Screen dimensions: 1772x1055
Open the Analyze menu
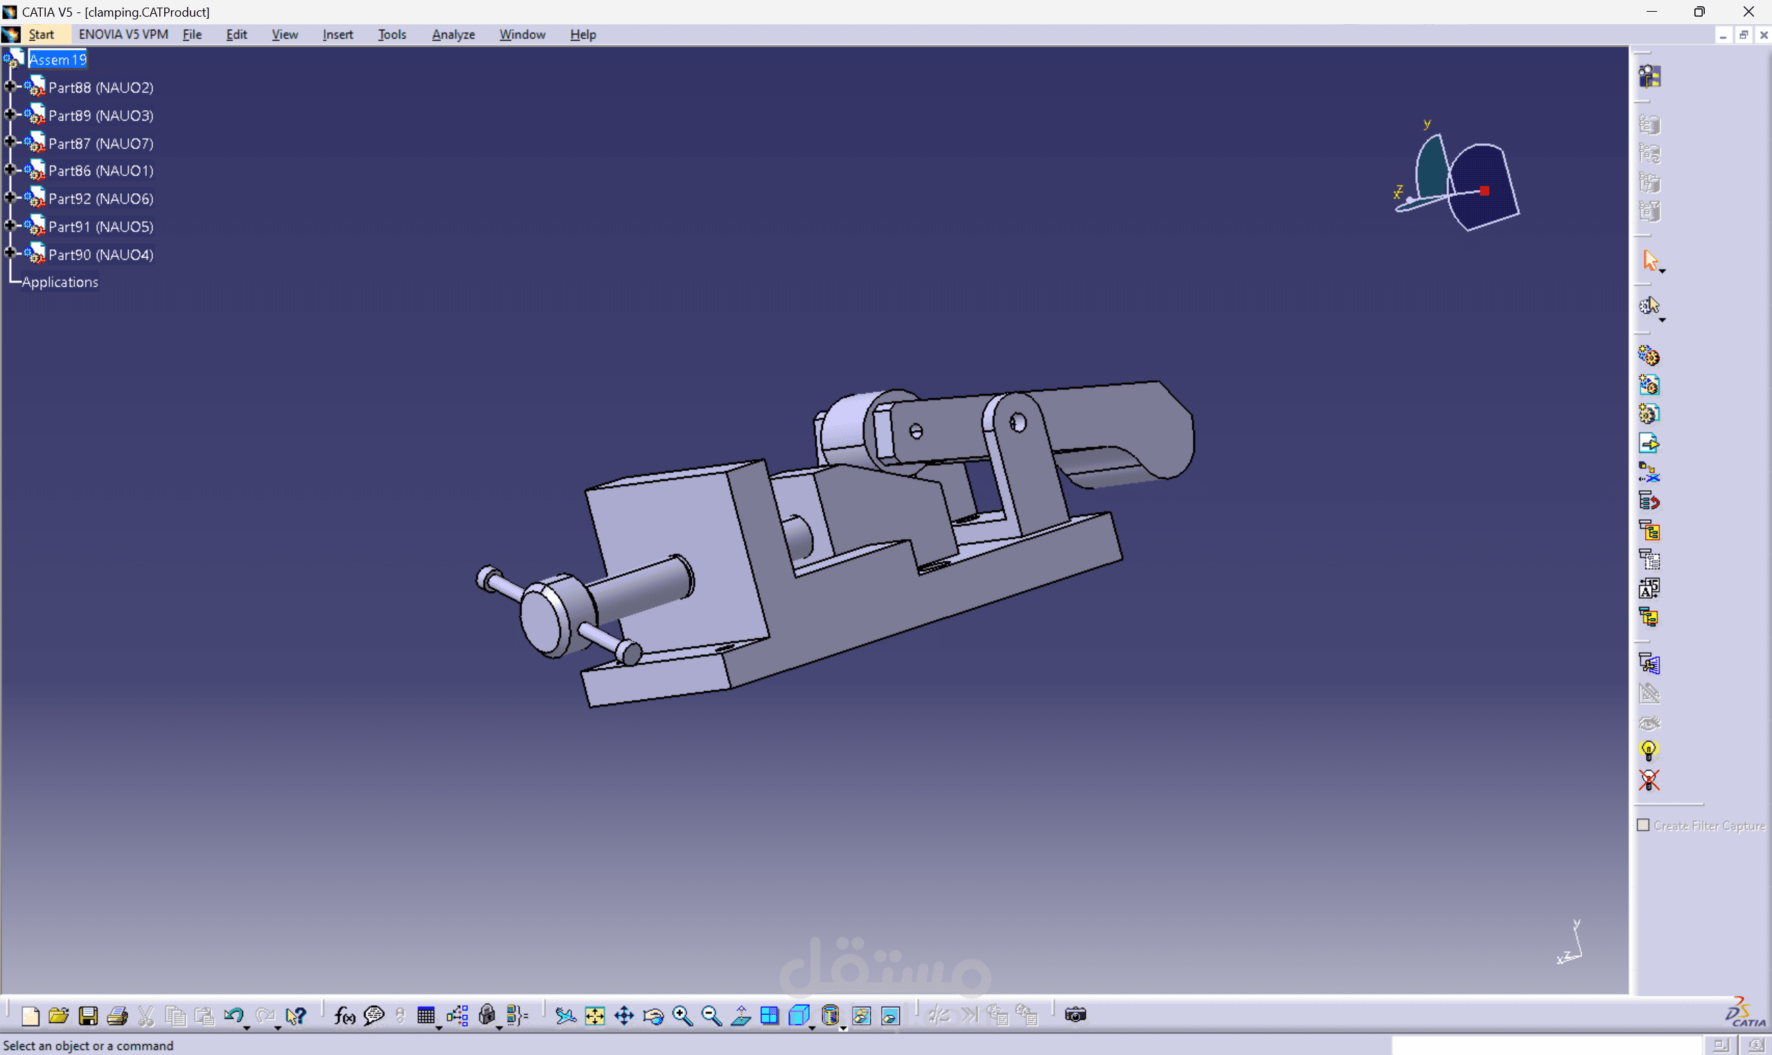point(453,35)
